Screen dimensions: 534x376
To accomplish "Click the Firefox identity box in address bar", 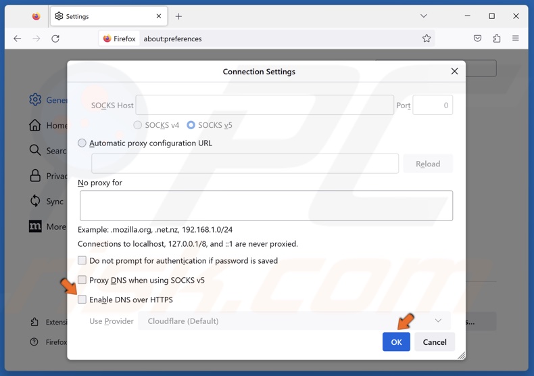I will click(x=119, y=39).
